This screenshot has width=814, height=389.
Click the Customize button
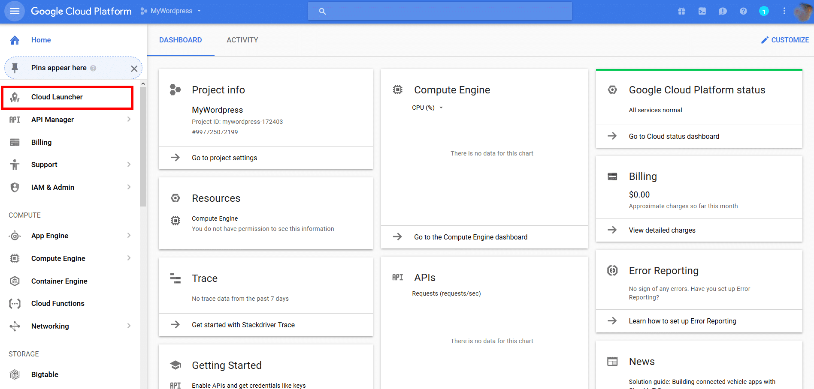(785, 40)
